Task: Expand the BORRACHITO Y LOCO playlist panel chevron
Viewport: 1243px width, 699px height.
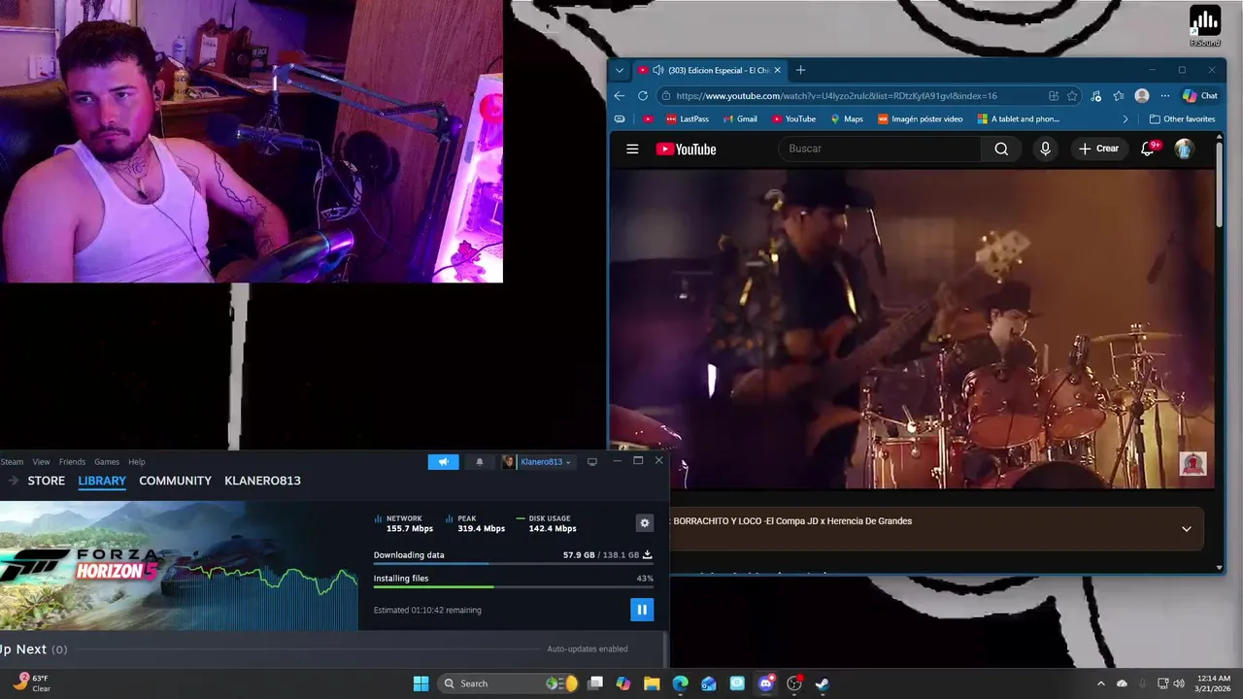Action: tap(1186, 529)
